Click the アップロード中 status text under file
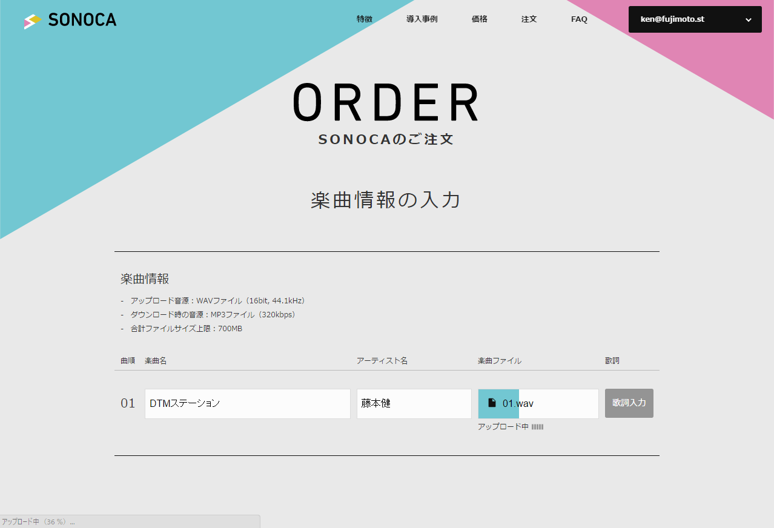Image resolution: width=774 pixels, height=528 pixels. (x=503, y=427)
